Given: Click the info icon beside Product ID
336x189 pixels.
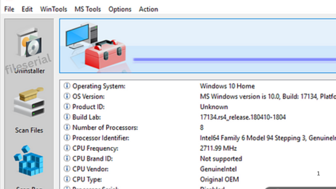Looking at the screenshot, I should 67,106.
